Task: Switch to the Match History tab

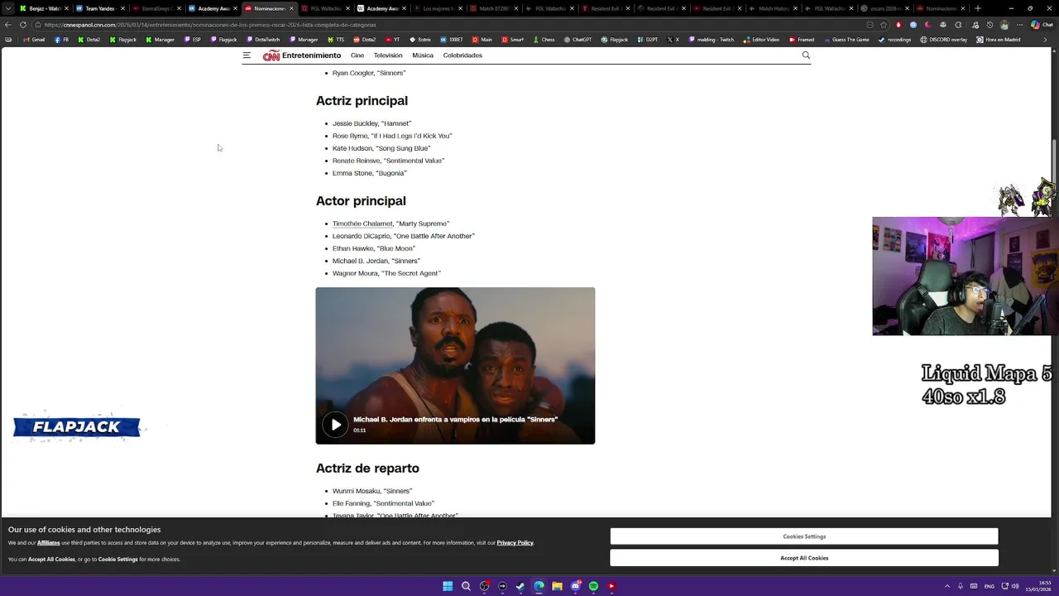Action: tap(773, 8)
